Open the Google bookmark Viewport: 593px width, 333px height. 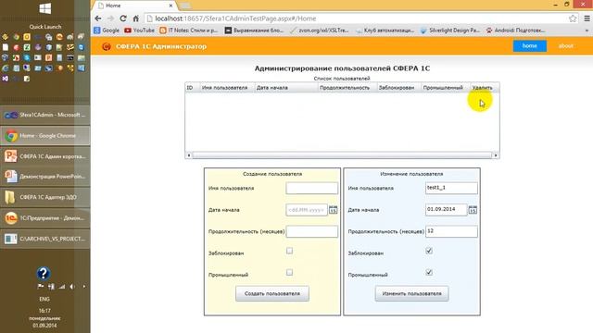click(x=107, y=31)
